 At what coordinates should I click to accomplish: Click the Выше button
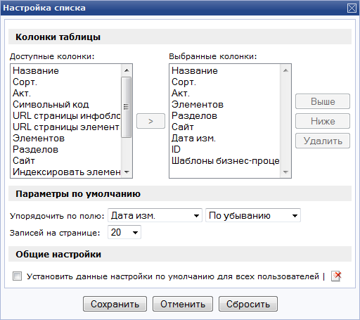[x=323, y=101]
